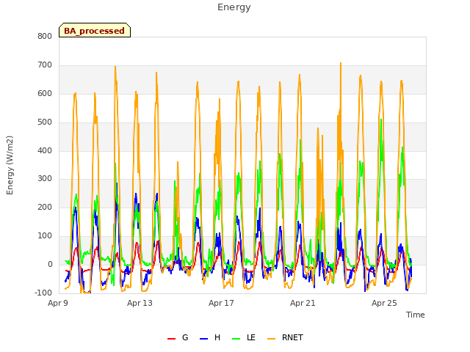Click the 500 y-axis tick label
This screenshot has height=352, width=470.
tap(45, 122)
